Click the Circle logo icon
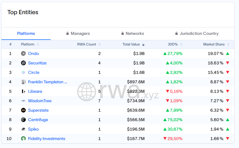This screenshot has height=148, width=239. coord(23,72)
